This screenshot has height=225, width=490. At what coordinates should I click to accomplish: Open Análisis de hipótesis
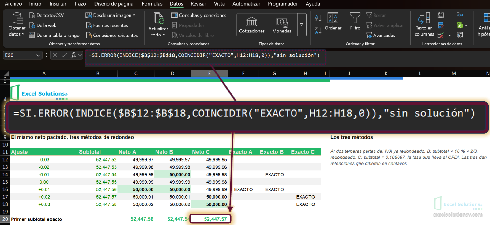point(484,25)
